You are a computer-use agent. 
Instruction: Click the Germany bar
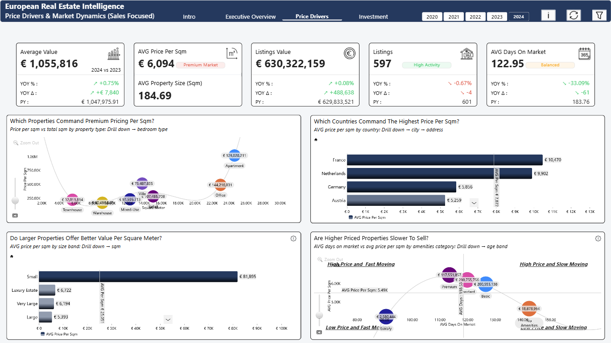click(401, 187)
